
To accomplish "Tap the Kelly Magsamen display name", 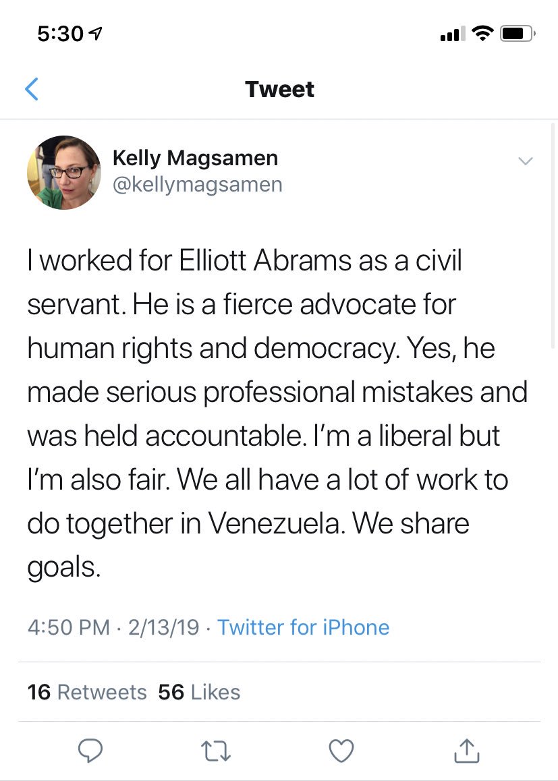I will click(x=195, y=158).
